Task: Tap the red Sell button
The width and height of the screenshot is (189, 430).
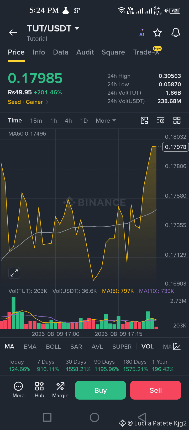Action: pos(156,390)
